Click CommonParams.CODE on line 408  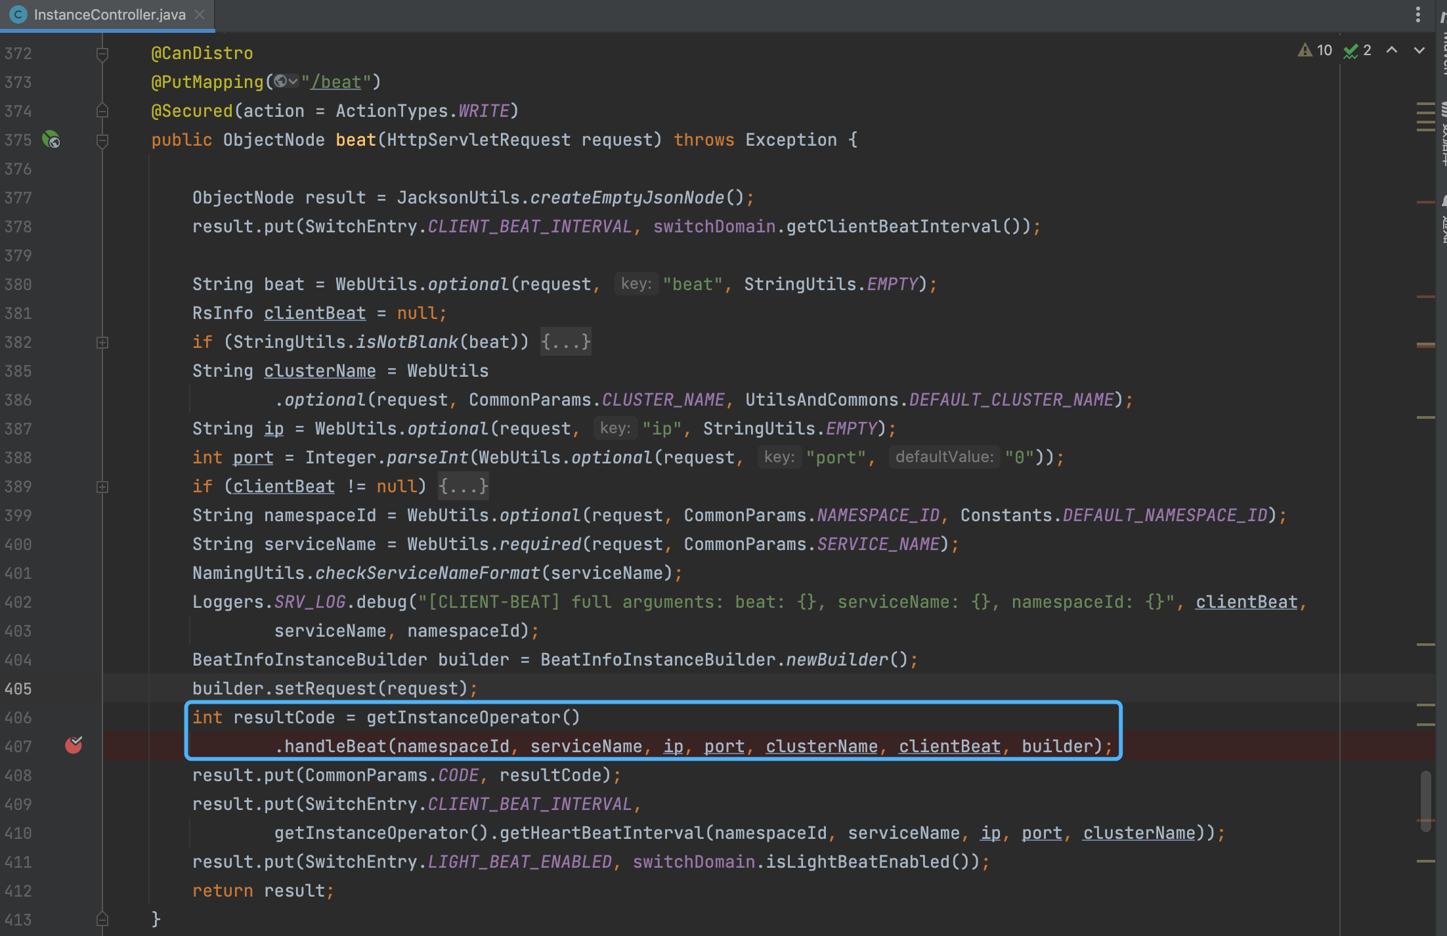392,775
